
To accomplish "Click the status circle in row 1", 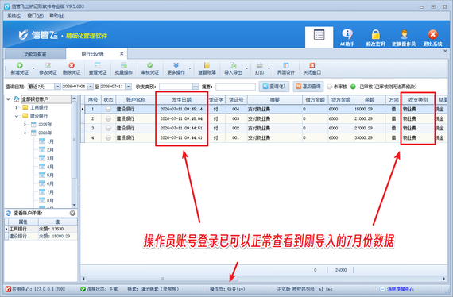I will pos(108,109).
